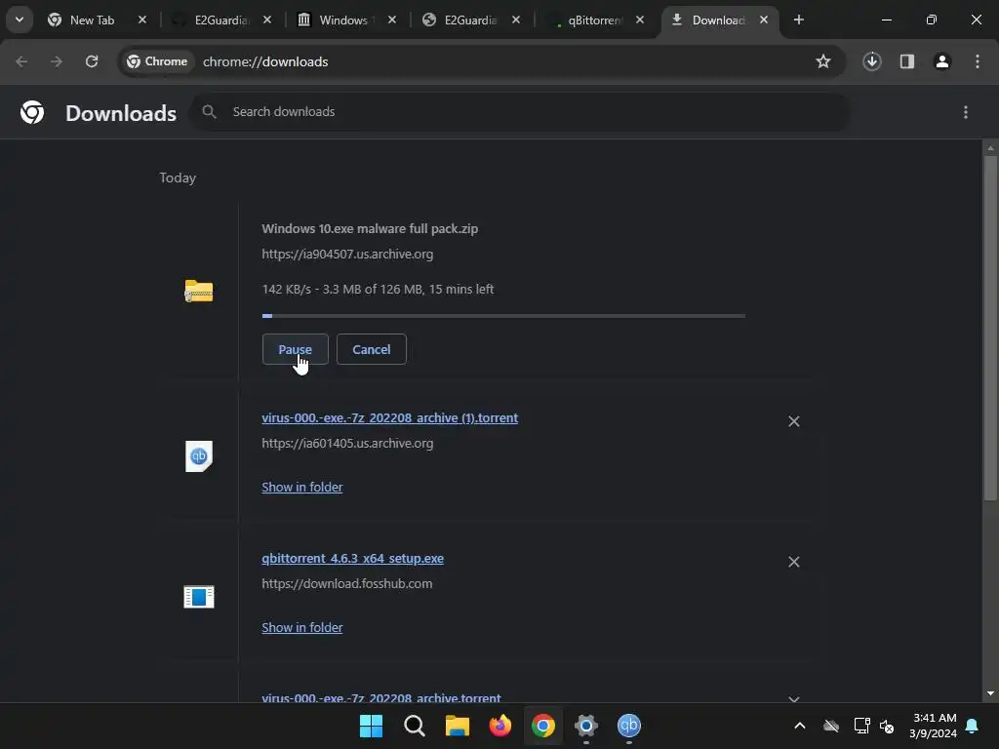Click the zip folder file icon
The height and width of the screenshot is (749, 999).
pos(199,291)
